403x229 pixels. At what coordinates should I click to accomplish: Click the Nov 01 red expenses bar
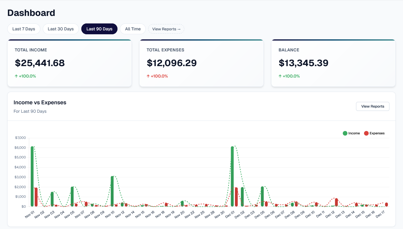point(36,197)
